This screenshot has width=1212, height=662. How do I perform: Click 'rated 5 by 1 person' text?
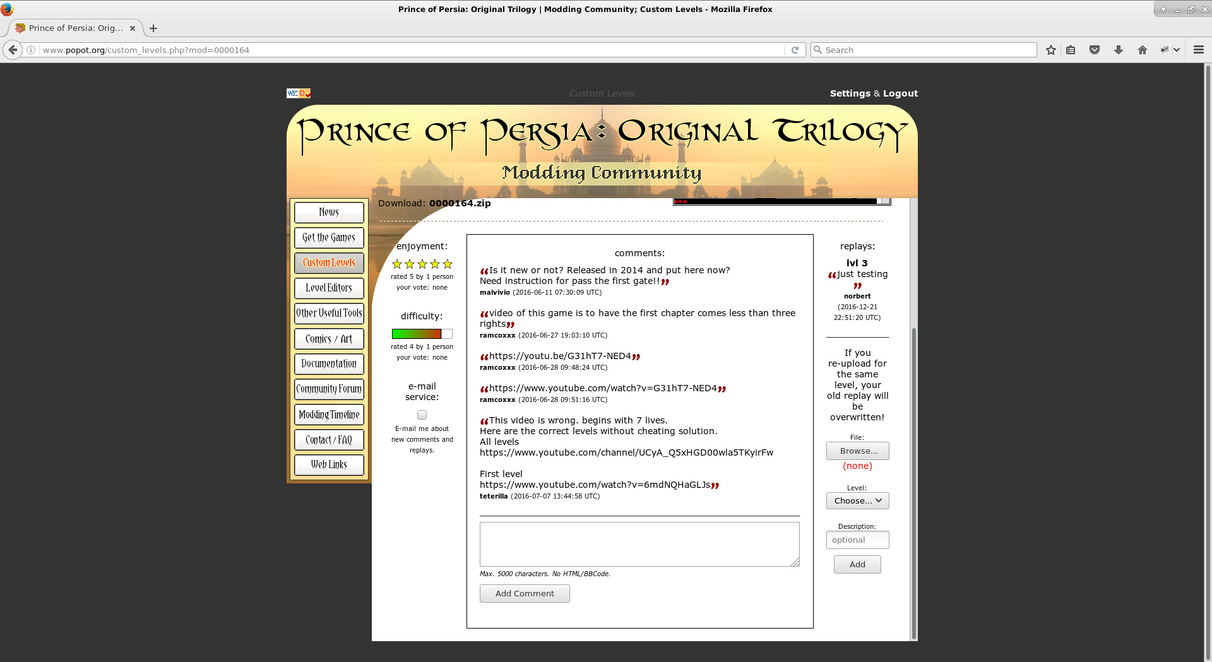pos(422,276)
